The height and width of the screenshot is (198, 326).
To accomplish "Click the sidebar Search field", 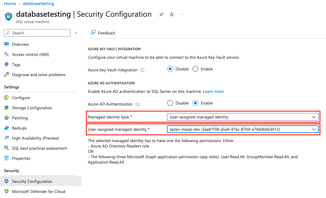I will (37, 33).
